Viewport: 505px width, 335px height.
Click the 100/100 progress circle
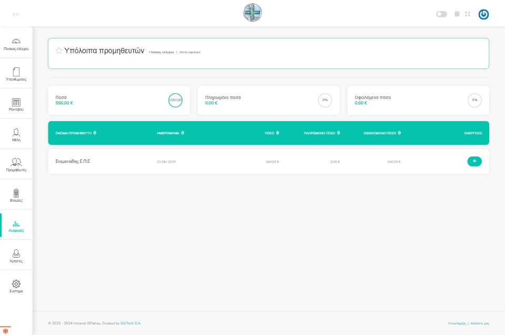pos(175,100)
